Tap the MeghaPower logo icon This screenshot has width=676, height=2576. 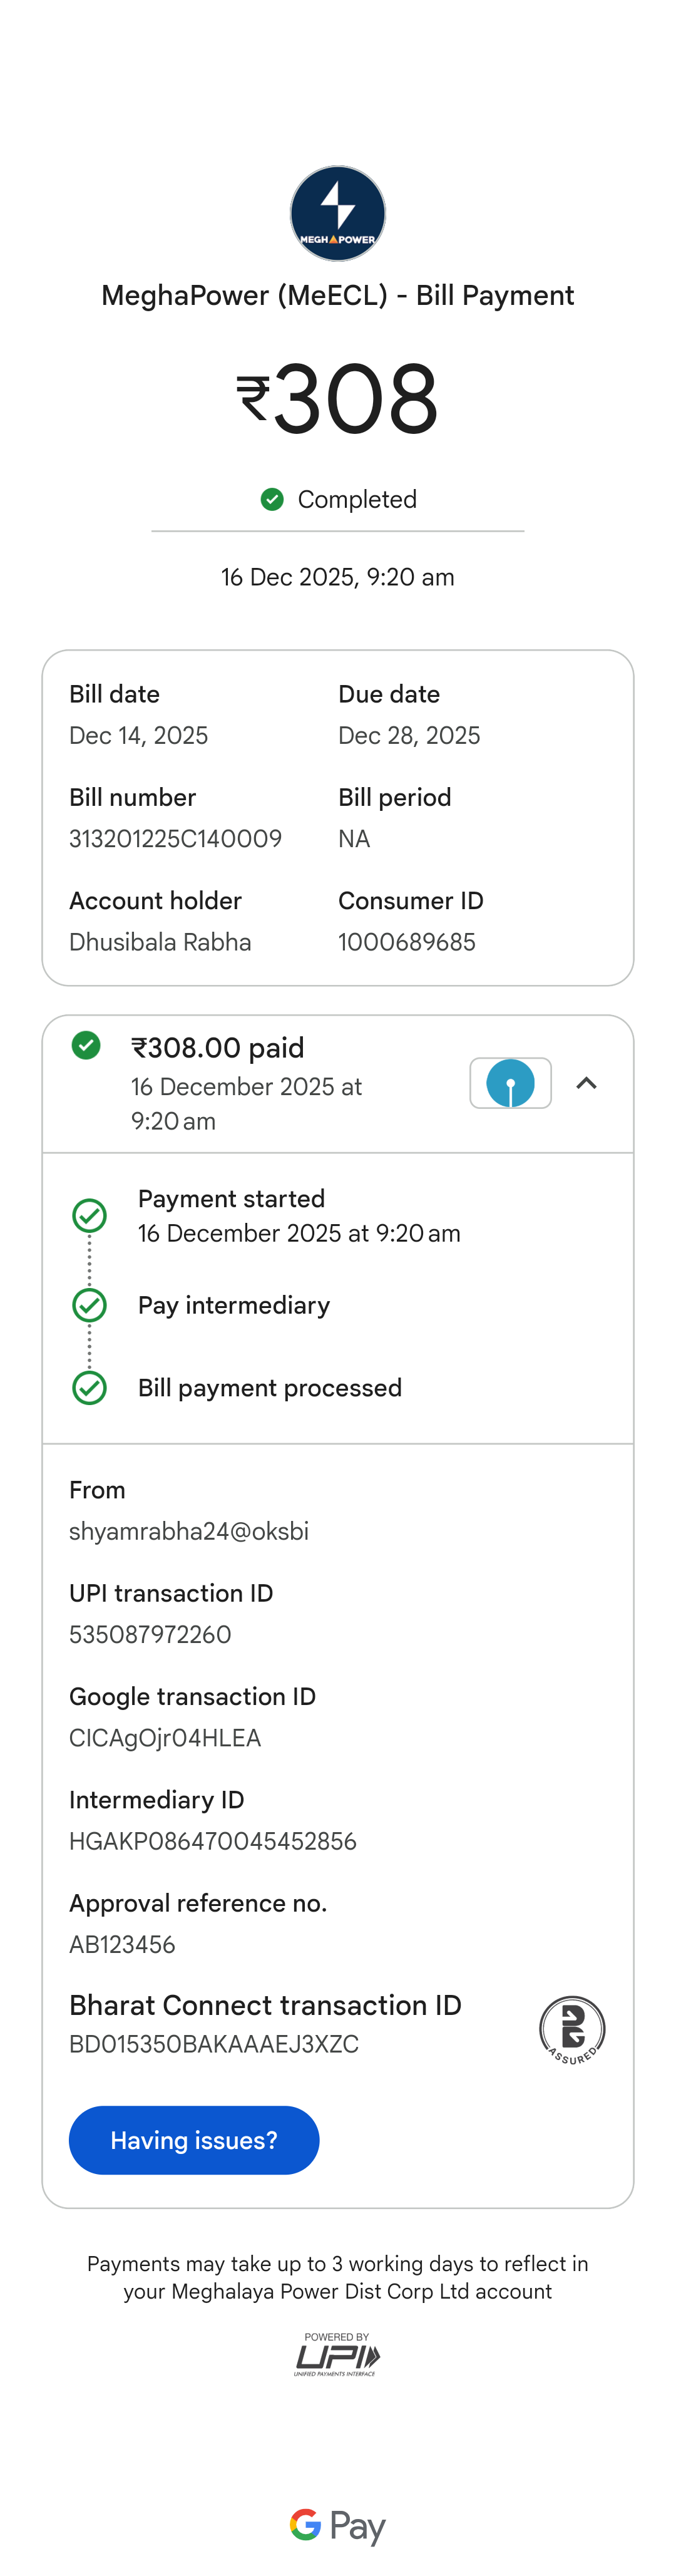pos(338,213)
